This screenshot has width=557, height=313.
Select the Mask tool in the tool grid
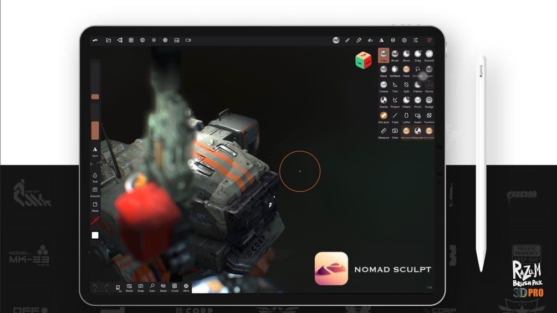tap(384, 70)
